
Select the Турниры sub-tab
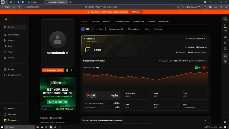(159, 29)
